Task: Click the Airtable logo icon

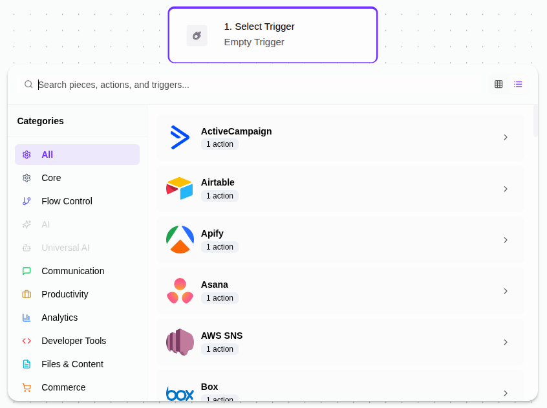Action: pos(180,189)
